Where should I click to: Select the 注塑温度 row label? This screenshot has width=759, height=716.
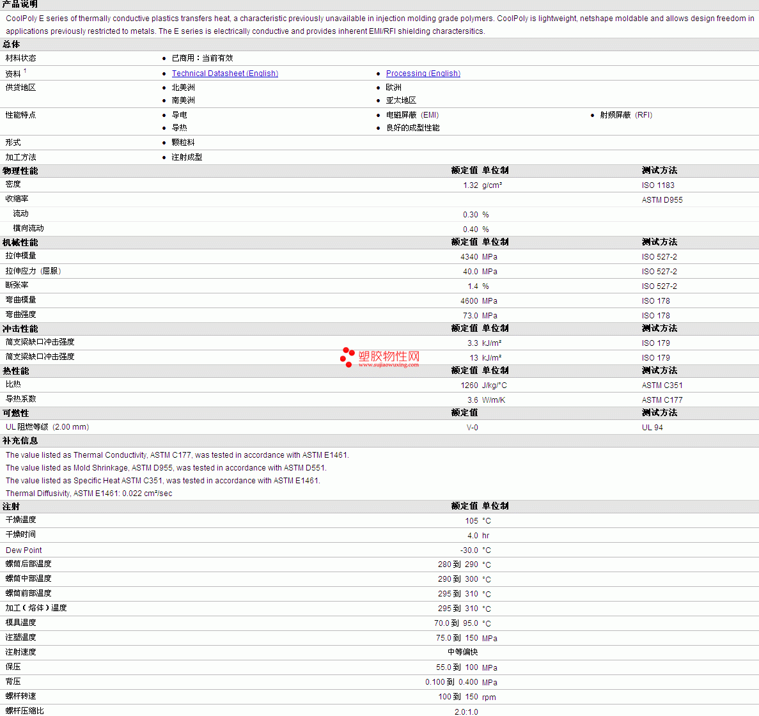[21, 637]
